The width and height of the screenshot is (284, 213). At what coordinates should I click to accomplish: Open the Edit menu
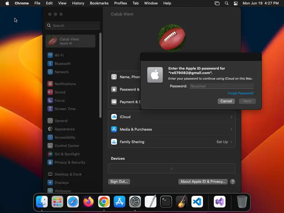coord(49,3)
